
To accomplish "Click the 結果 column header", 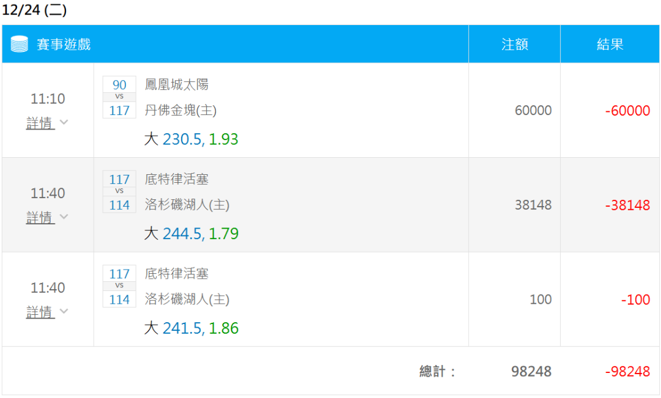I will [x=610, y=44].
